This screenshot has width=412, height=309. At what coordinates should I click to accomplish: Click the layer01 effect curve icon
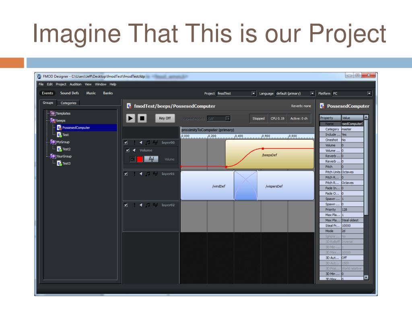(155, 174)
